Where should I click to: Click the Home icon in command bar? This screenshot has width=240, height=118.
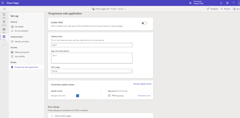[4, 9]
